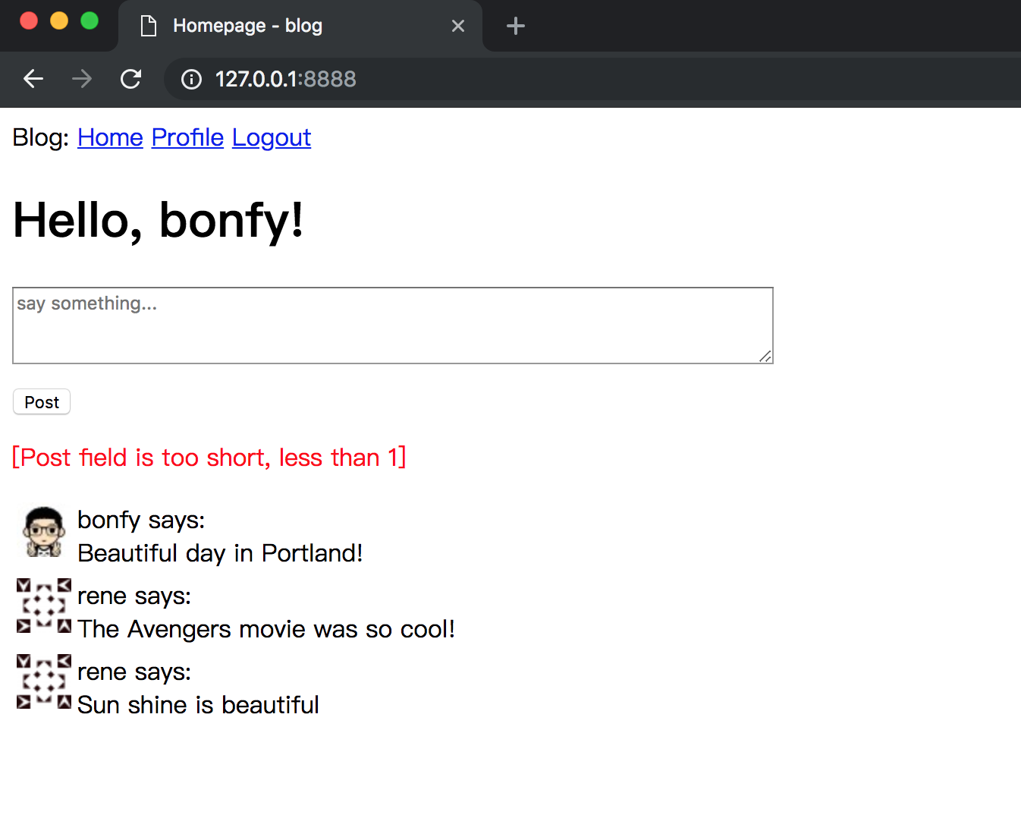1021x818 pixels.
Task: Go back to the previous page
Action: 33,79
